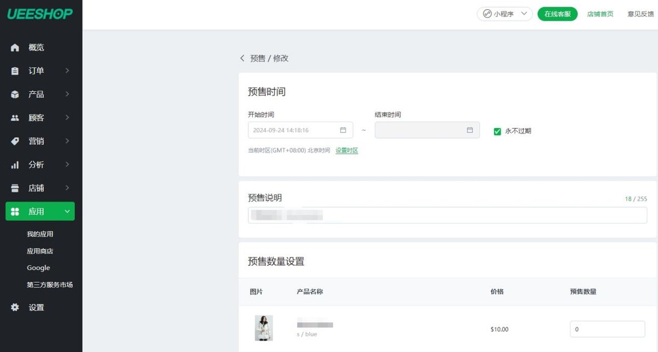Expand the 产品 menu chevron
658x352 pixels.
click(x=67, y=94)
